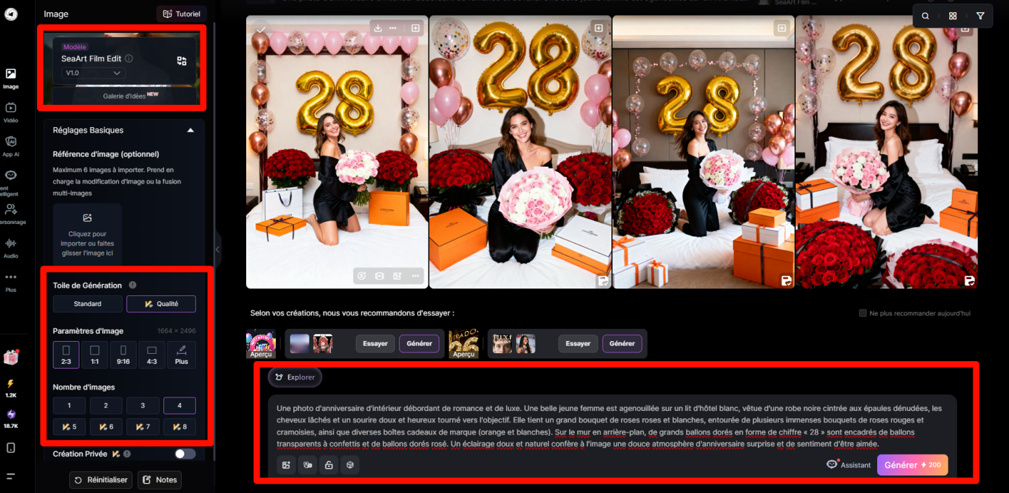Open the grid layout view icon
This screenshot has width=1009, height=493.
point(952,16)
